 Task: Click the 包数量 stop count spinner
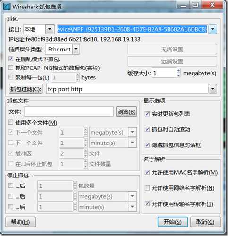click(75, 186)
